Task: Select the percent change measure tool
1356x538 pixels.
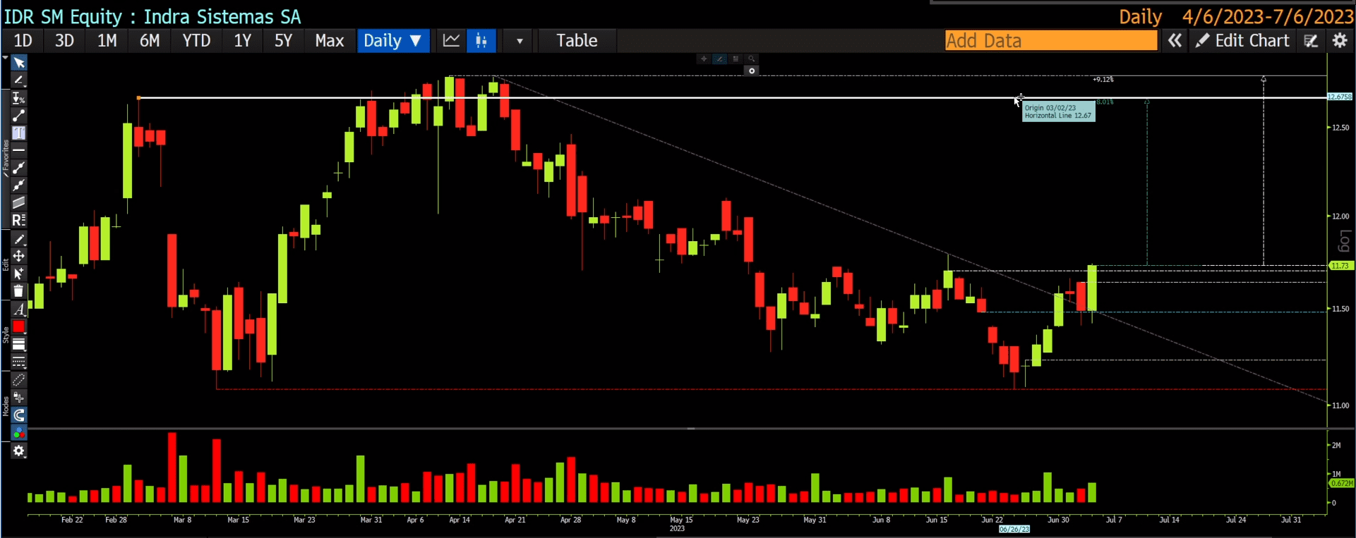Action: (19, 98)
